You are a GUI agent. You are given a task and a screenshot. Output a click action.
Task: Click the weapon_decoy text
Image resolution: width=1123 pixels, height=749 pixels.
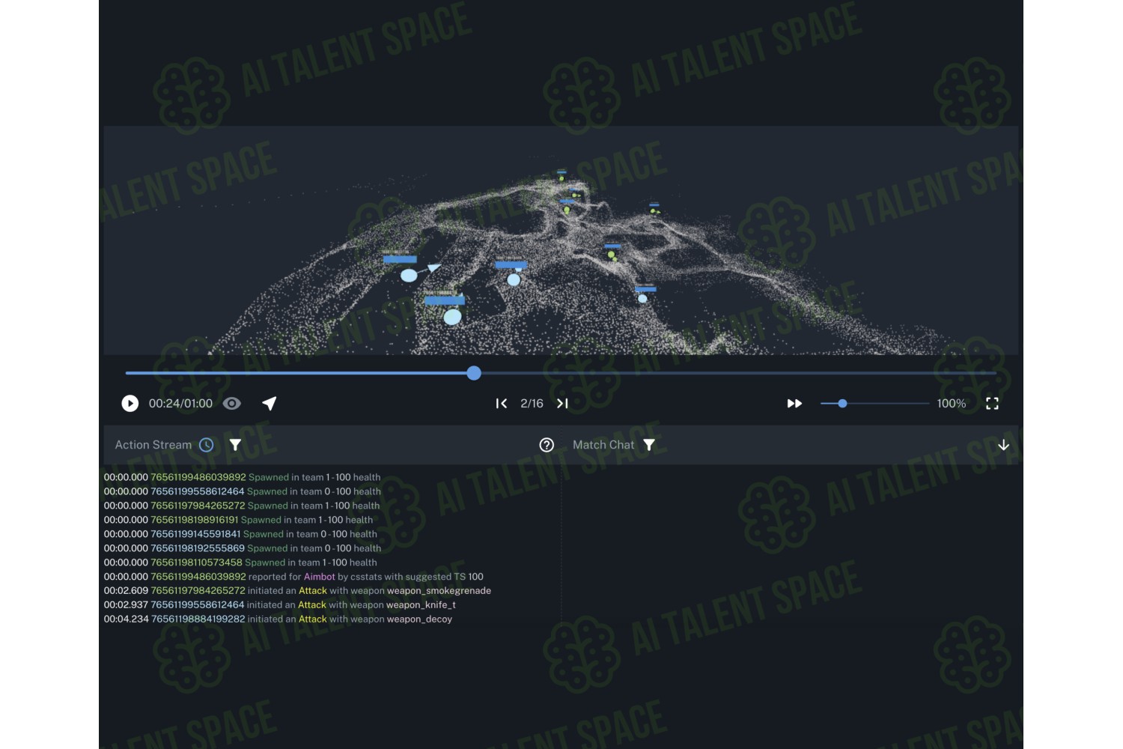pos(419,619)
